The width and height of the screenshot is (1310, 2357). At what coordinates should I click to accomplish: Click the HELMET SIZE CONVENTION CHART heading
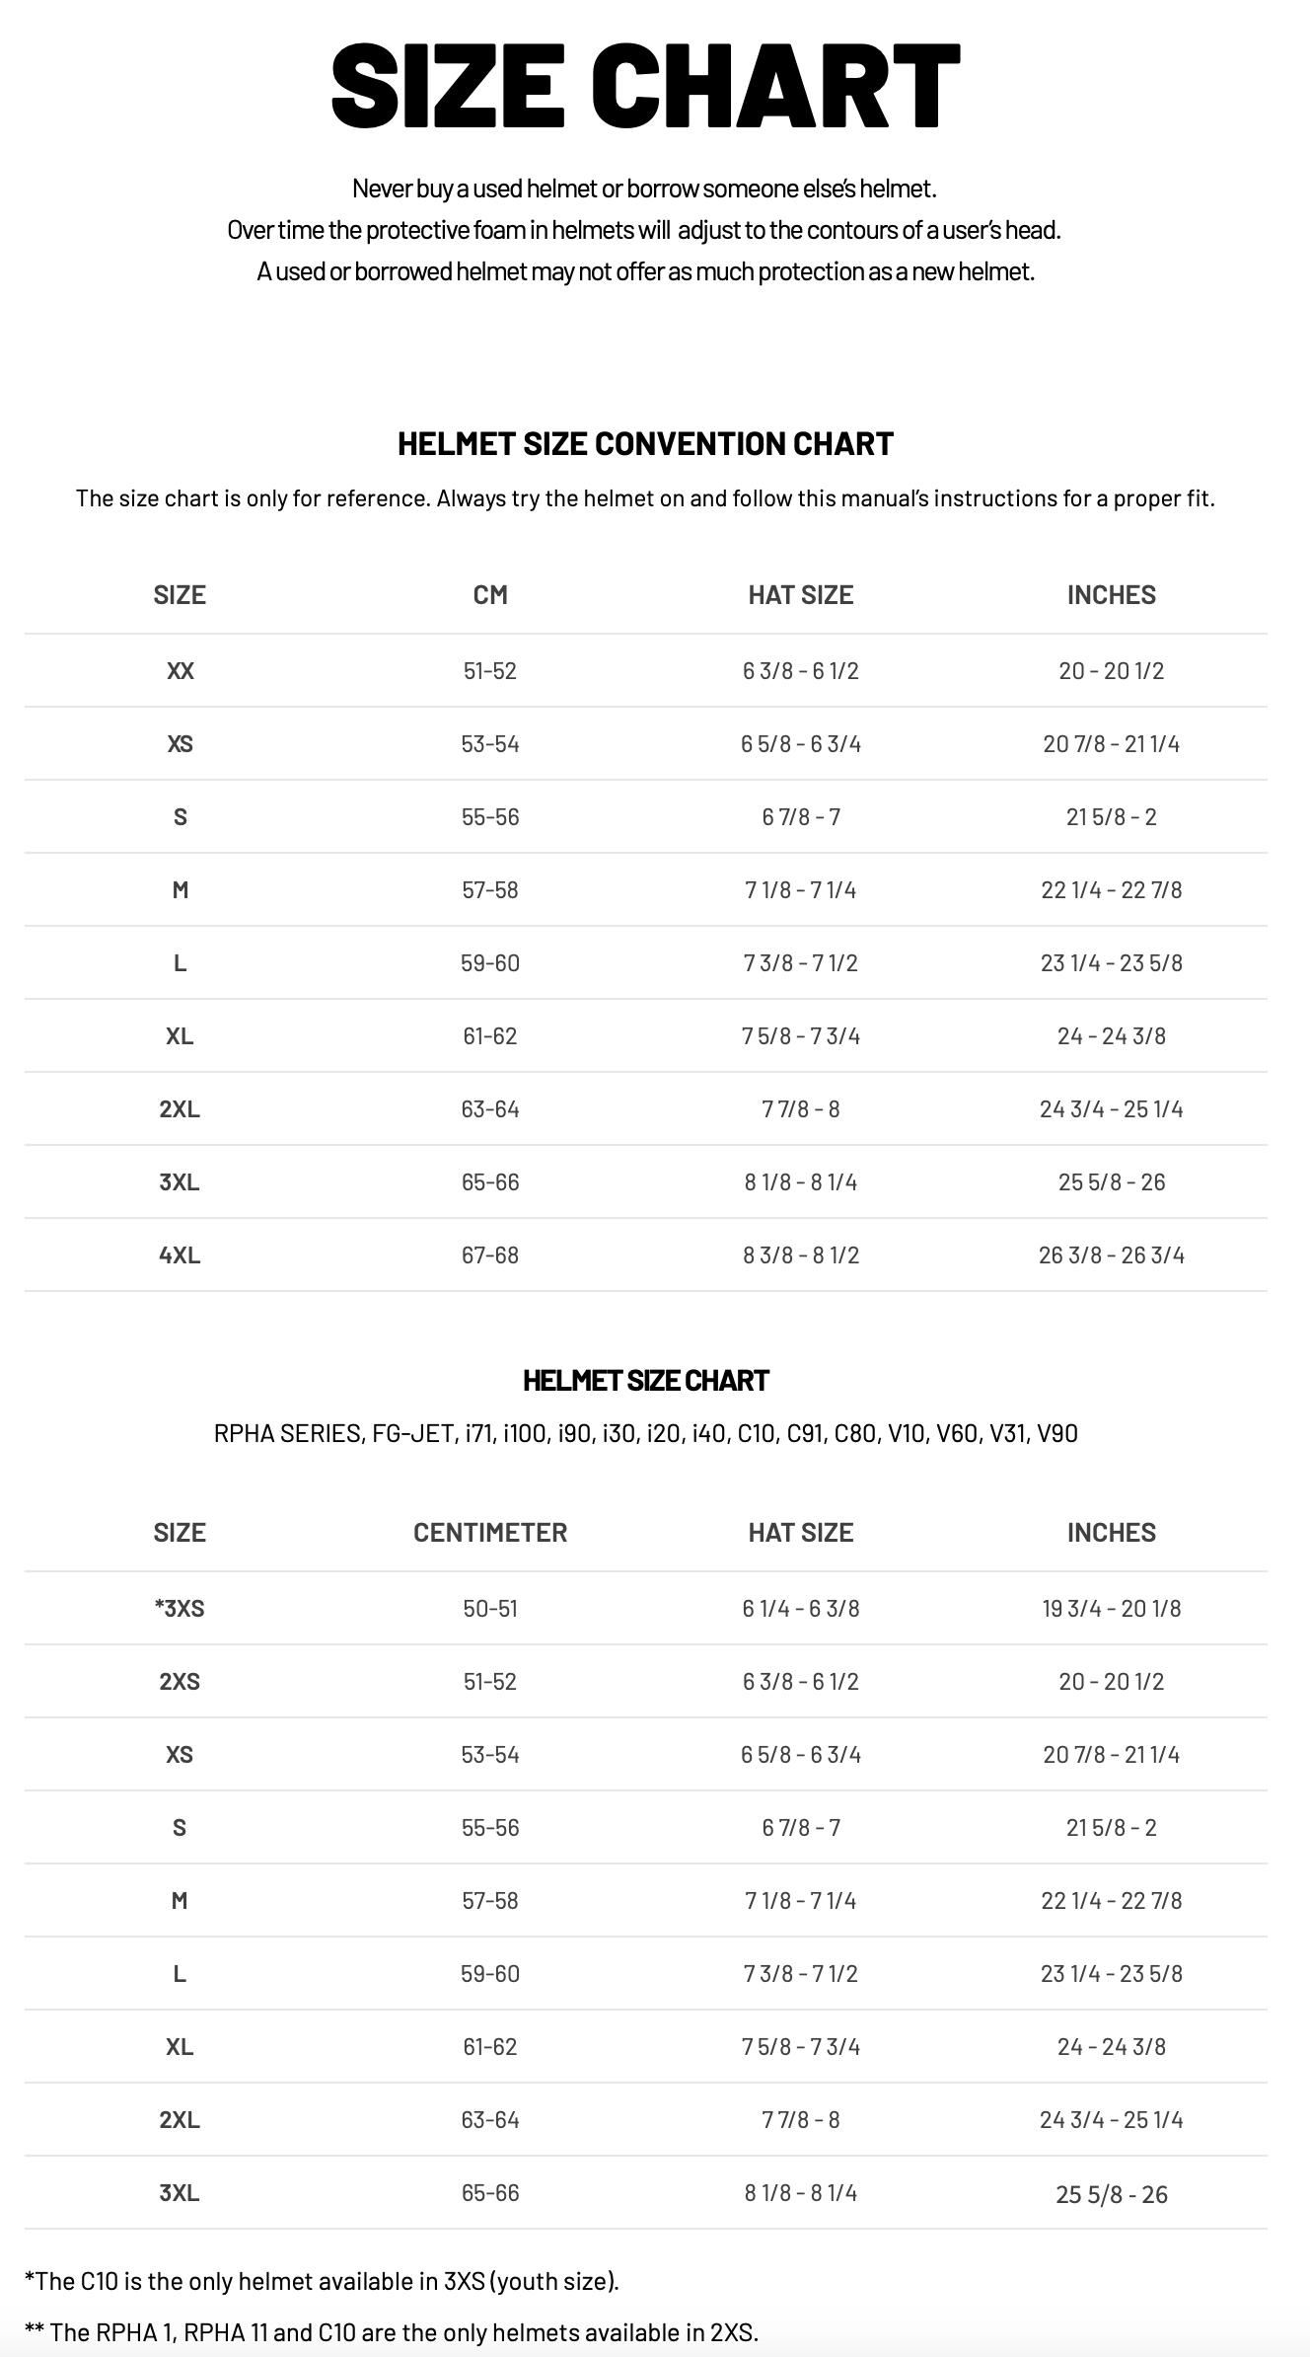[645, 444]
